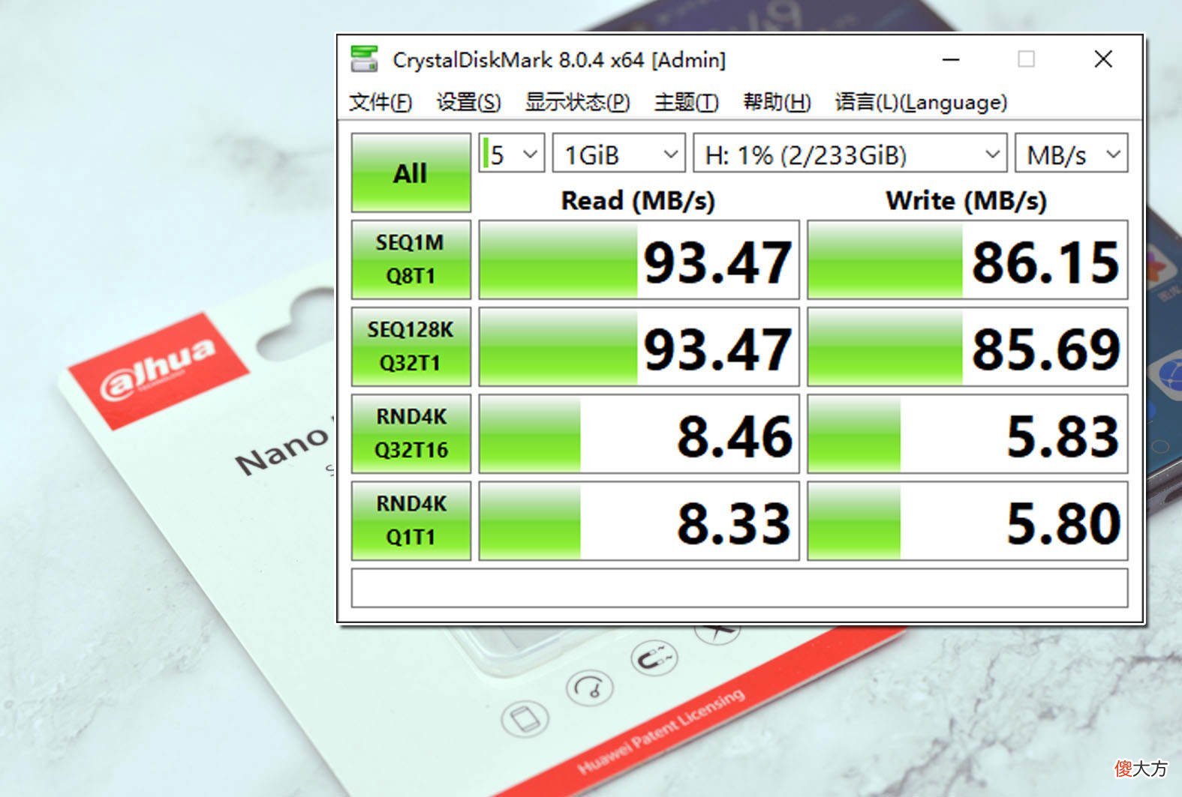Click the CrystalDiskMark app icon in title bar
This screenshot has width=1182, height=797.
[365, 59]
